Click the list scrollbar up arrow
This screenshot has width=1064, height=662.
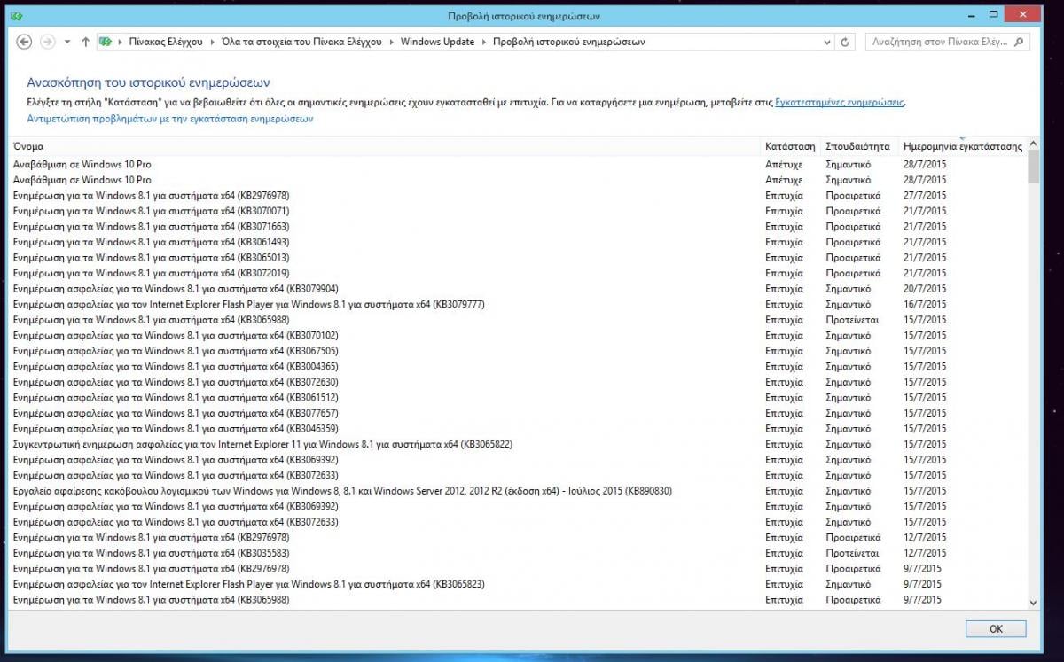click(x=1033, y=145)
